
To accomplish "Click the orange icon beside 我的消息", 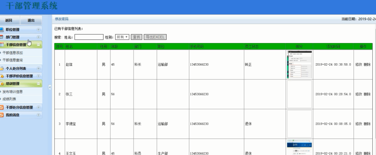I will pos(2,115).
